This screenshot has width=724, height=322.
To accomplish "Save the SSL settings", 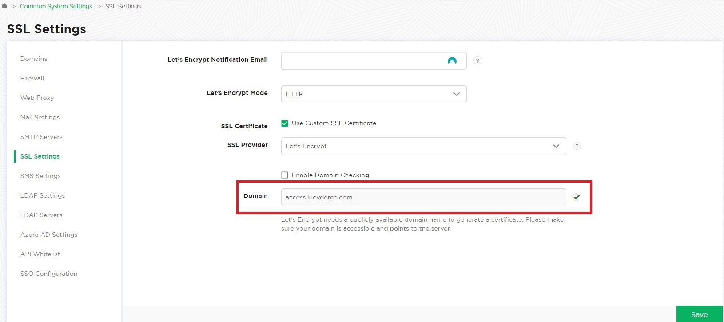I will 699,314.
